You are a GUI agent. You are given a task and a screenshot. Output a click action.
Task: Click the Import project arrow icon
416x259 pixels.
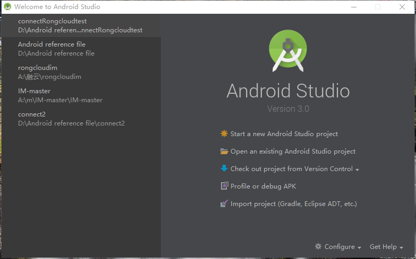coord(224,203)
